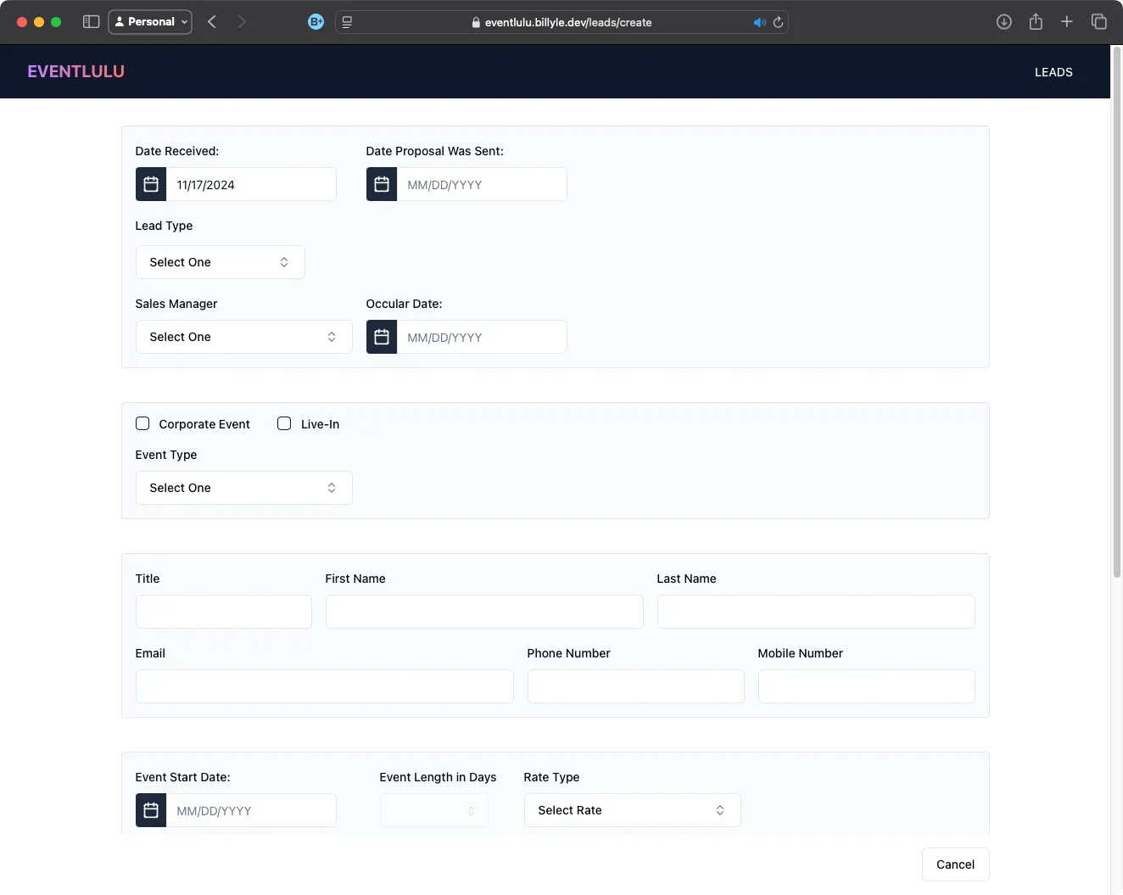Open the Sales Manager dropdown
Screen dimensions: 1123x895
[x=243, y=337]
